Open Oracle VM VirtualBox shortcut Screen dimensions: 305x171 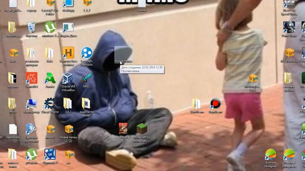68,81
